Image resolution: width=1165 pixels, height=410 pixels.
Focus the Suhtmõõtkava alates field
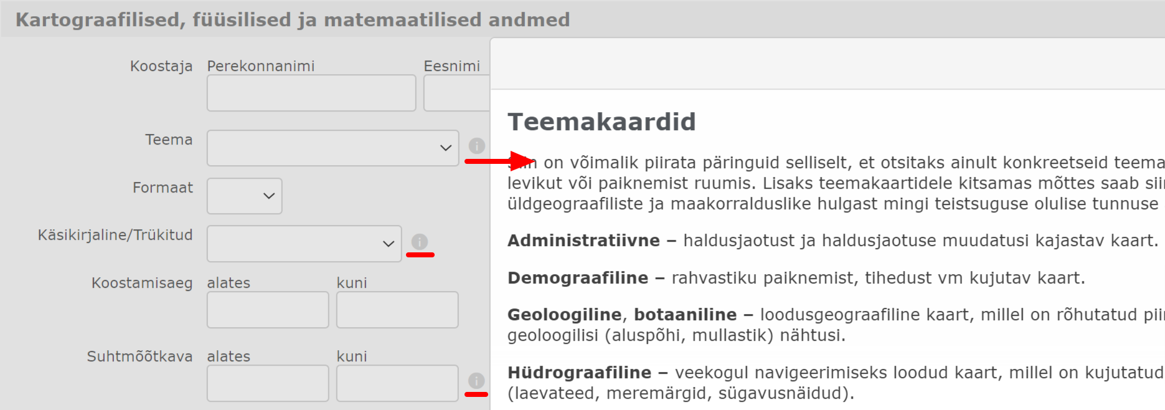point(268,383)
